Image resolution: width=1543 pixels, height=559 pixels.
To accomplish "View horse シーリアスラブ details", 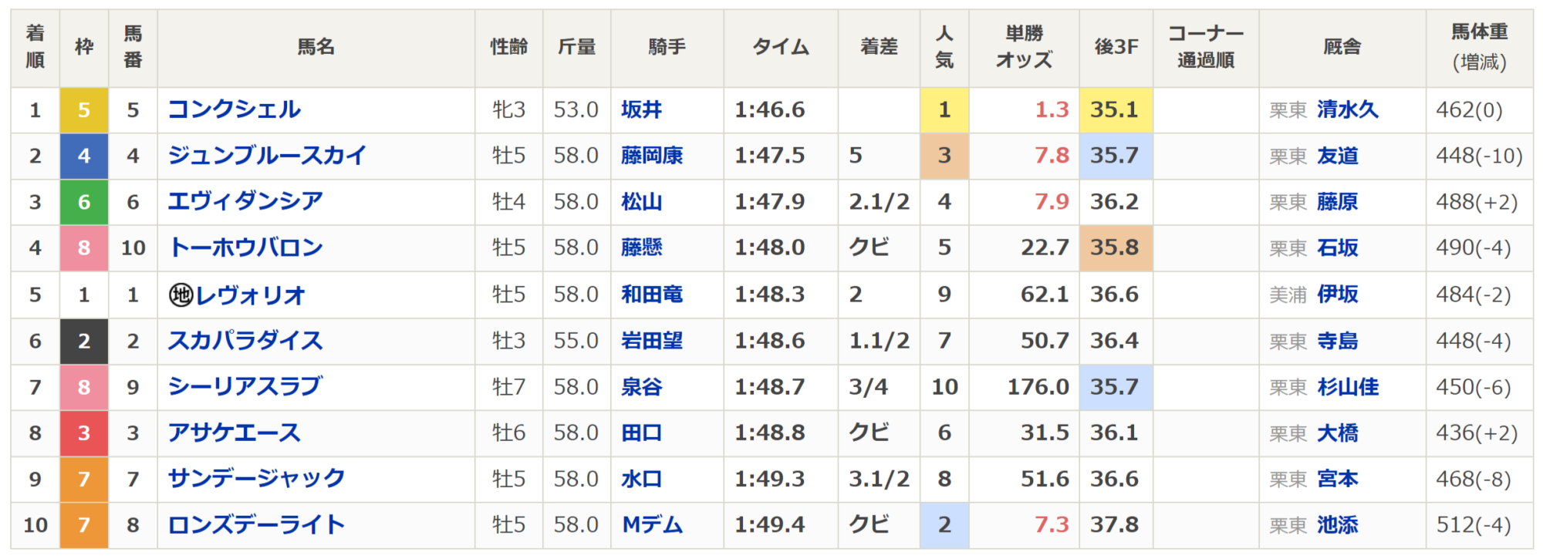I will [x=245, y=387].
